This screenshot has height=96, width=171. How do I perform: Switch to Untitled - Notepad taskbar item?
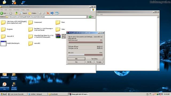(38, 94)
